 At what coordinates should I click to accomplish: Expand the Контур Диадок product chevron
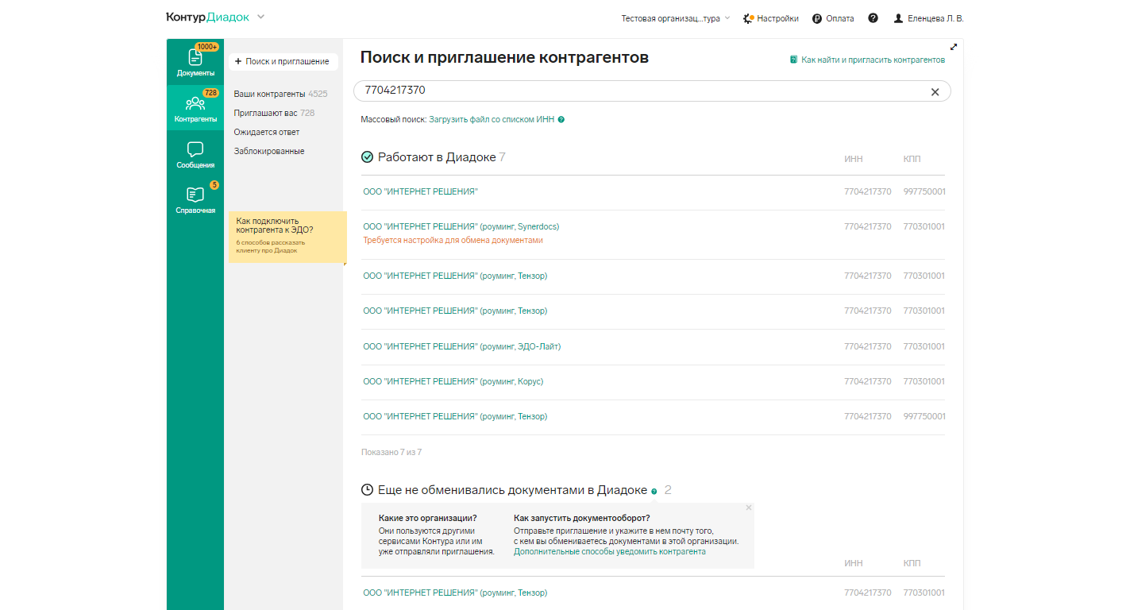click(x=261, y=17)
